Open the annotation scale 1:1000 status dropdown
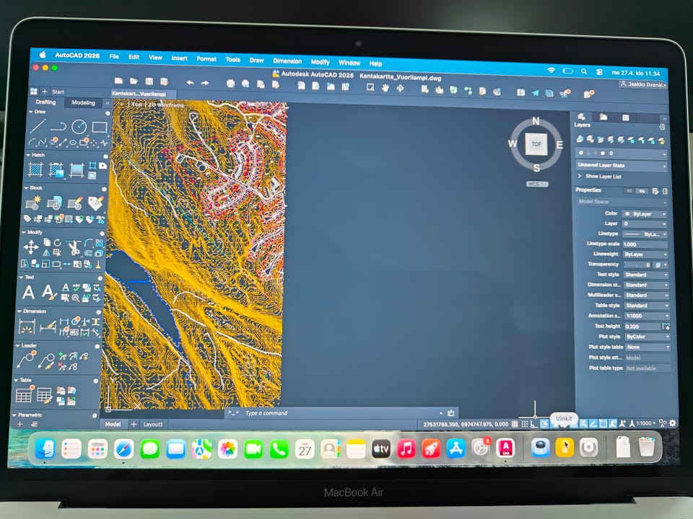Viewport: 693px width, 519px height. (646, 423)
